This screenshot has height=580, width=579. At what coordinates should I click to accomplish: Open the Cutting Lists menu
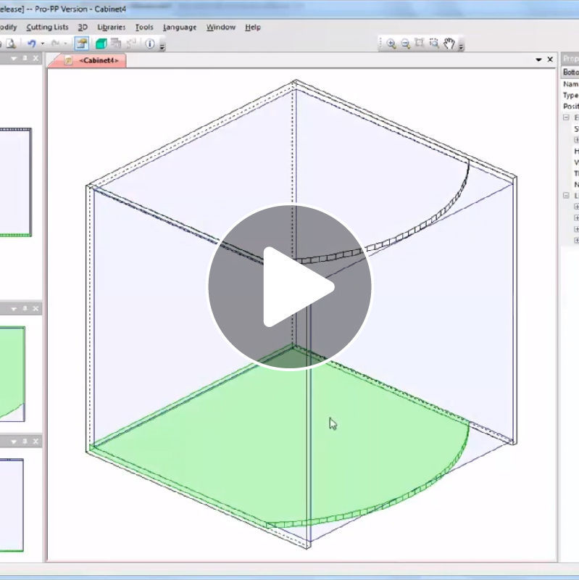(47, 28)
